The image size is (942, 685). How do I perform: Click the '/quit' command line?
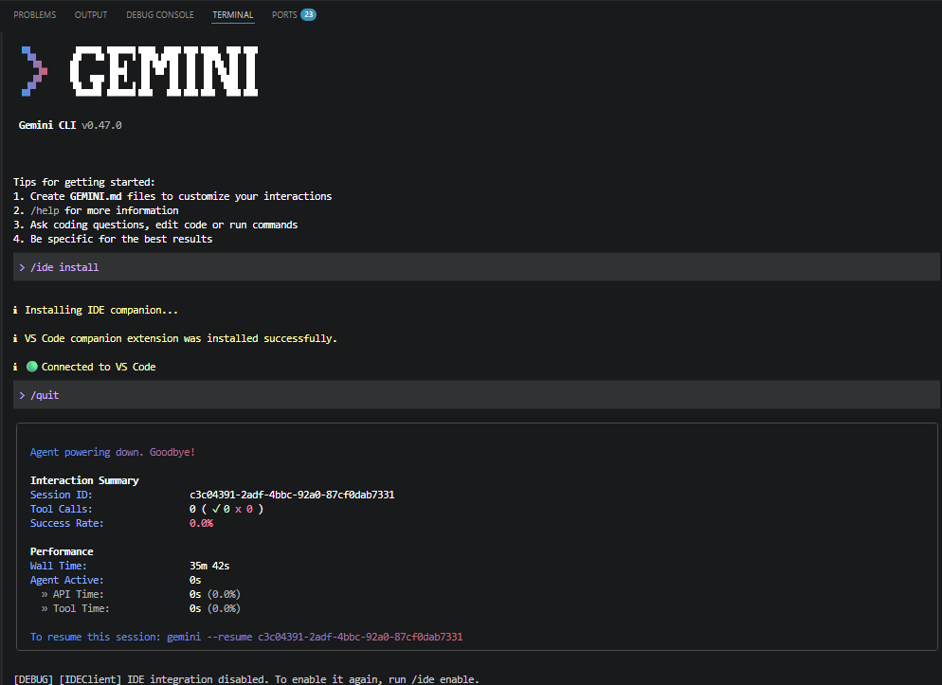click(x=476, y=395)
